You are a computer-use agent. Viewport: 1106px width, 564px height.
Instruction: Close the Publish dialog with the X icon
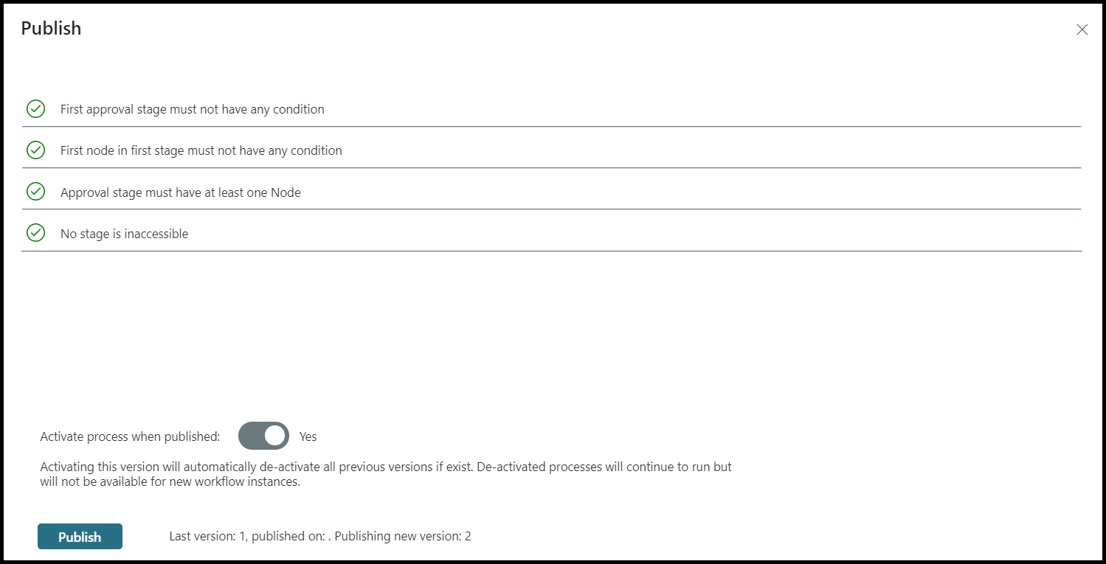tap(1082, 29)
